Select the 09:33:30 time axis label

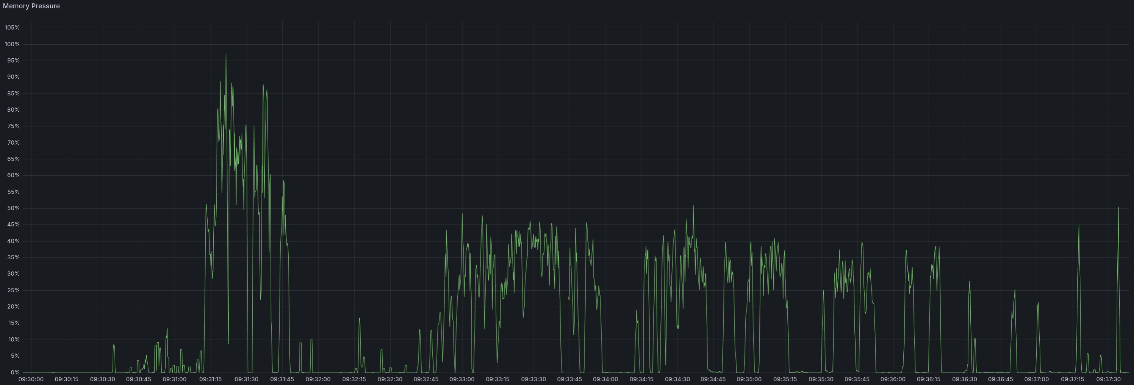click(x=533, y=380)
